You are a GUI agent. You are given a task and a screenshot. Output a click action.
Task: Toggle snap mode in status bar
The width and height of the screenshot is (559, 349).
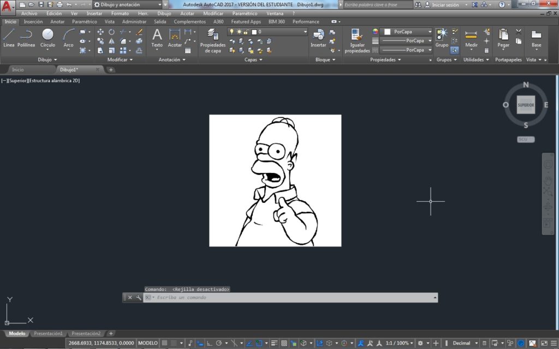click(x=174, y=343)
